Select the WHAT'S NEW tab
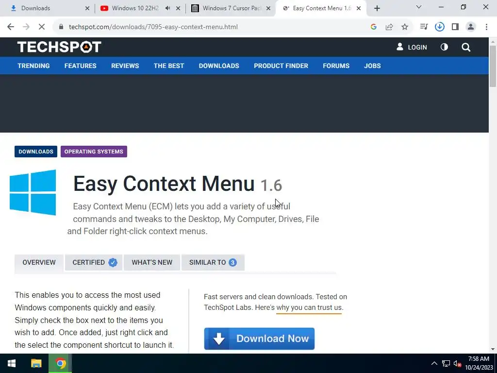The height and width of the screenshot is (373, 497). point(152,263)
